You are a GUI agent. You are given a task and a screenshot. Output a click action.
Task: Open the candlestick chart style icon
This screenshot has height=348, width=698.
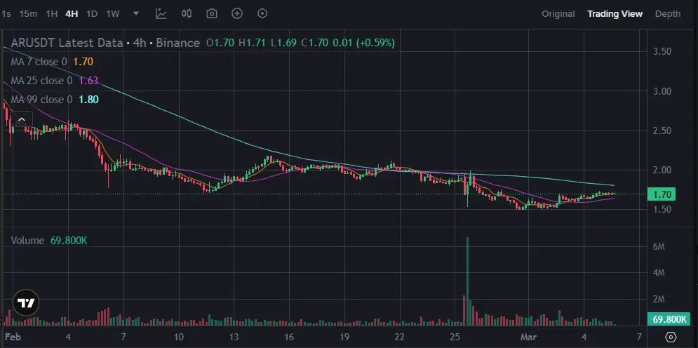(x=187, y=14)
